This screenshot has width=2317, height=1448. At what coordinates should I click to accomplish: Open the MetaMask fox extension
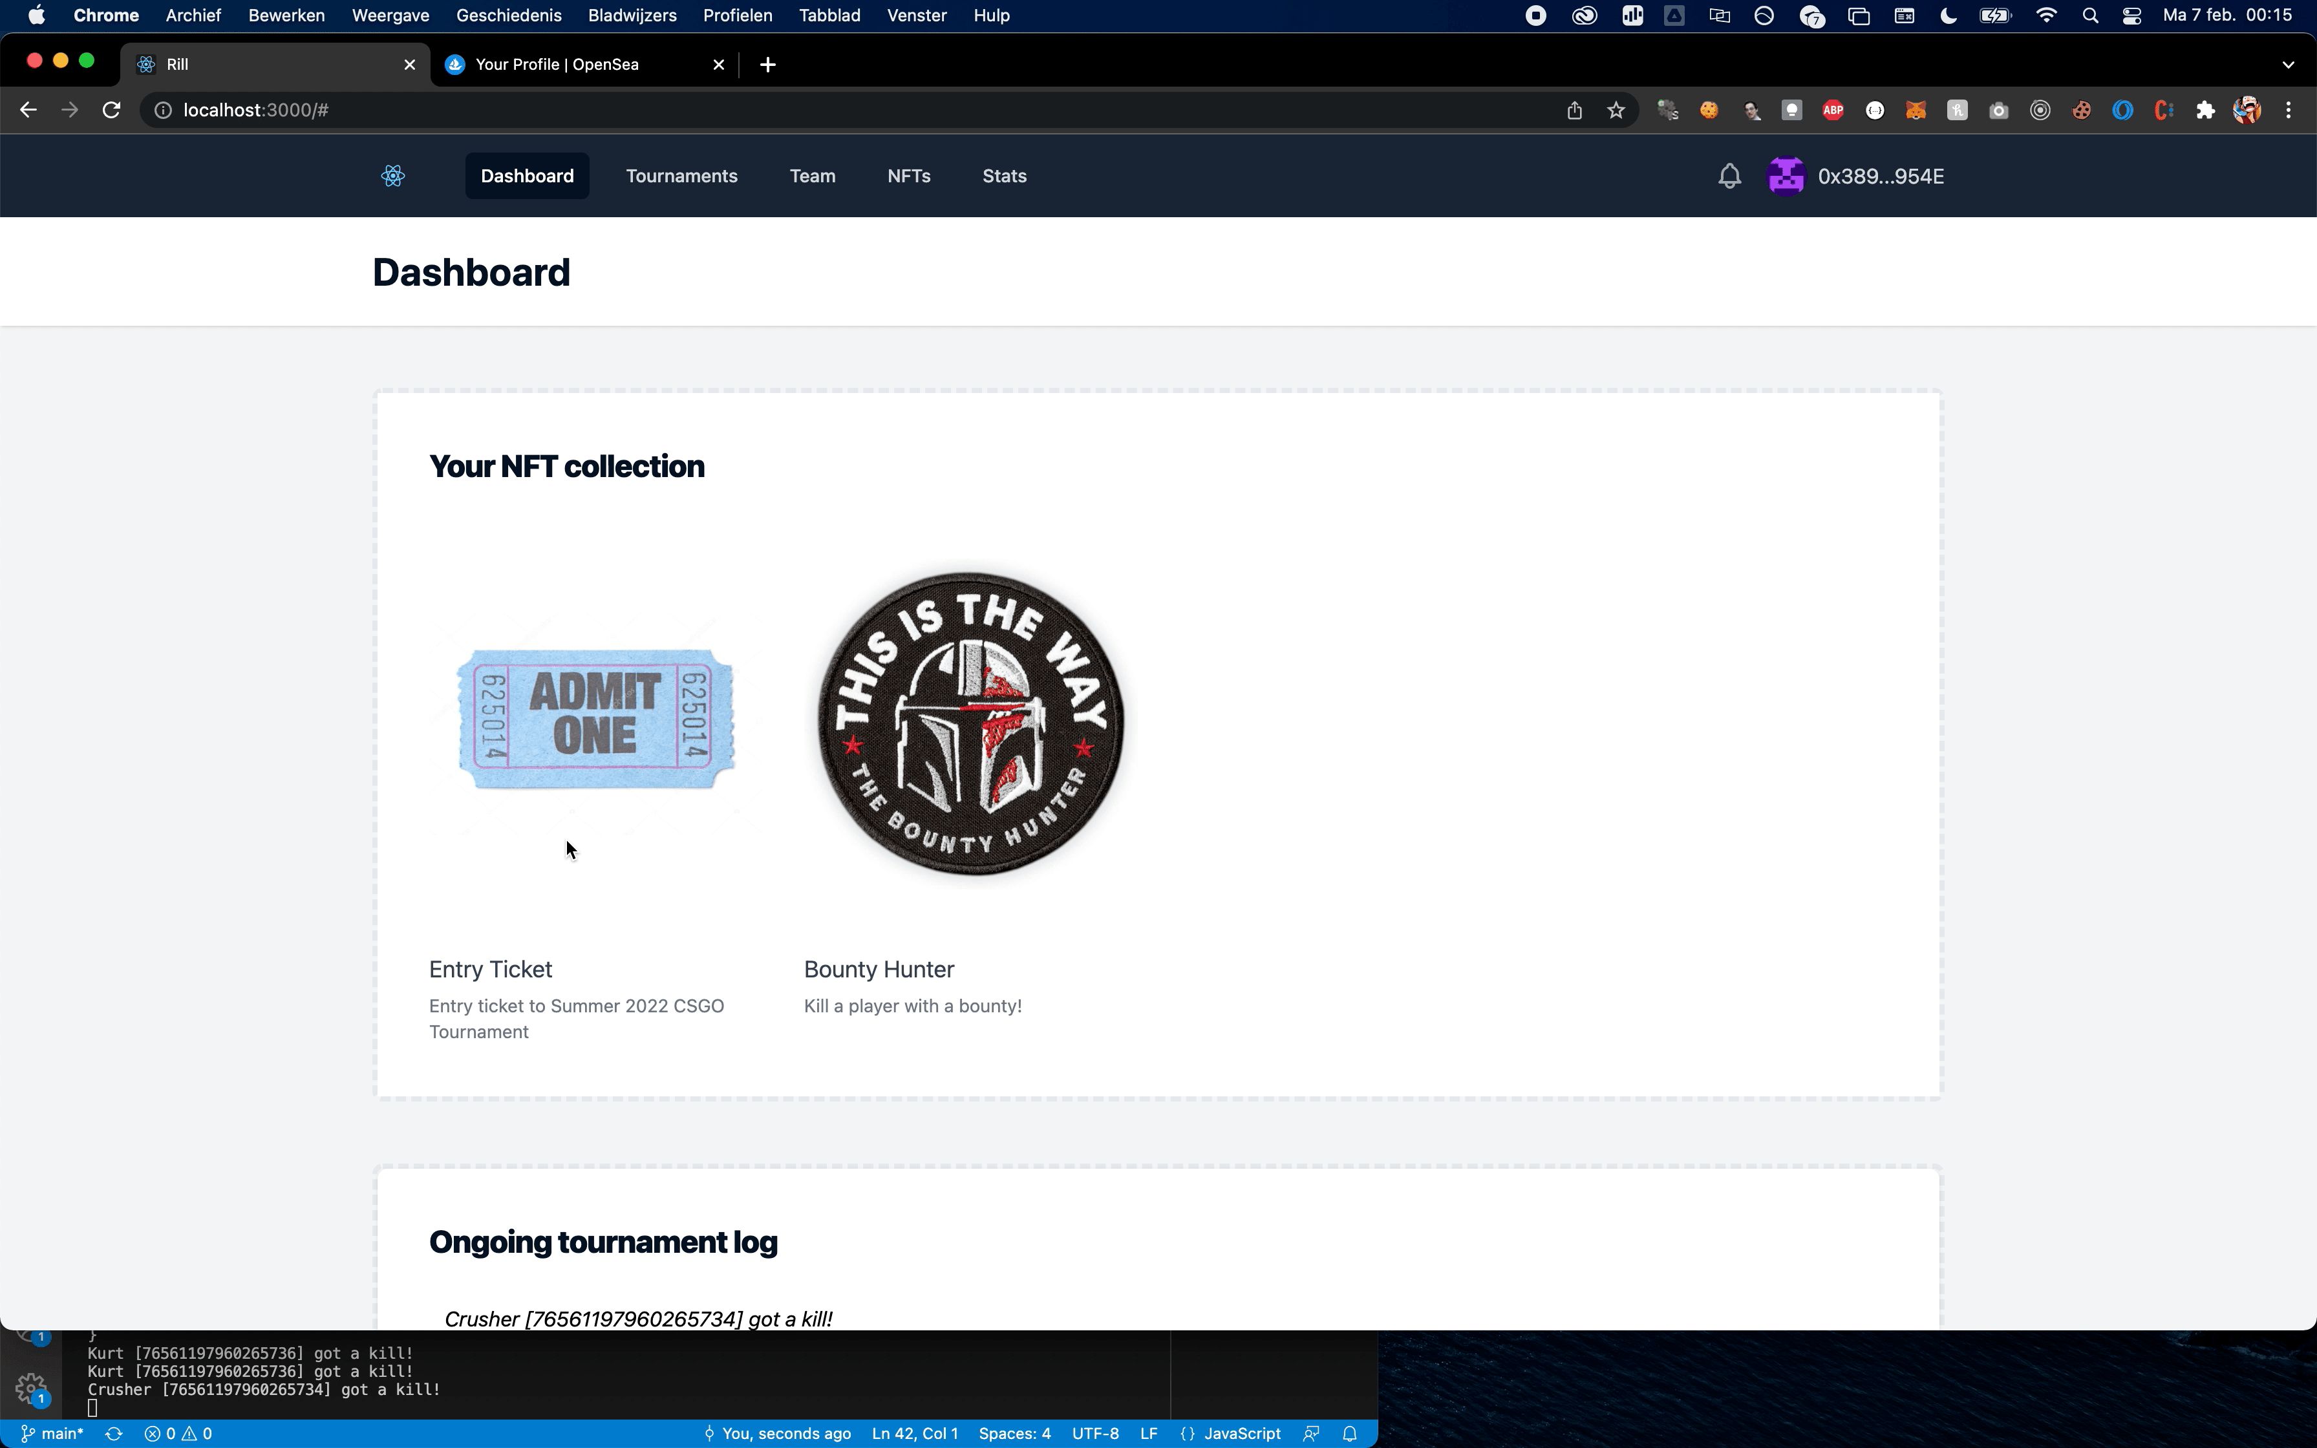1915,110
